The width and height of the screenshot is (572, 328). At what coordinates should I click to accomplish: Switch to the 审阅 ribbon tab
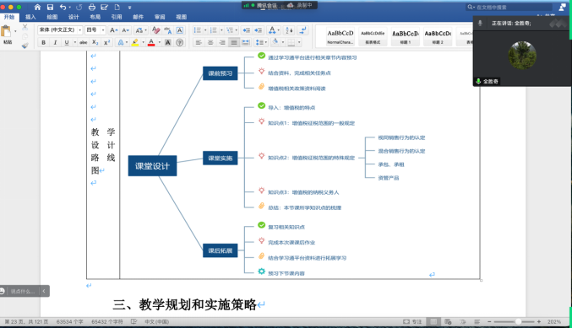tap(160, 17)
